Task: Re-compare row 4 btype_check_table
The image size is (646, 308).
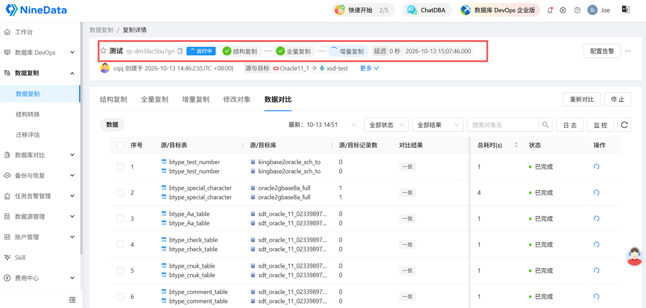Action: point(597,245)
